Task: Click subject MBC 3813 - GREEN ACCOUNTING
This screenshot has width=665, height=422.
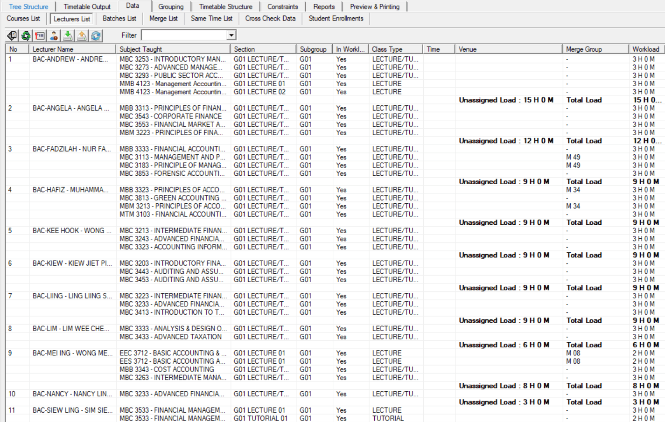Action: (x=173, y=198)
